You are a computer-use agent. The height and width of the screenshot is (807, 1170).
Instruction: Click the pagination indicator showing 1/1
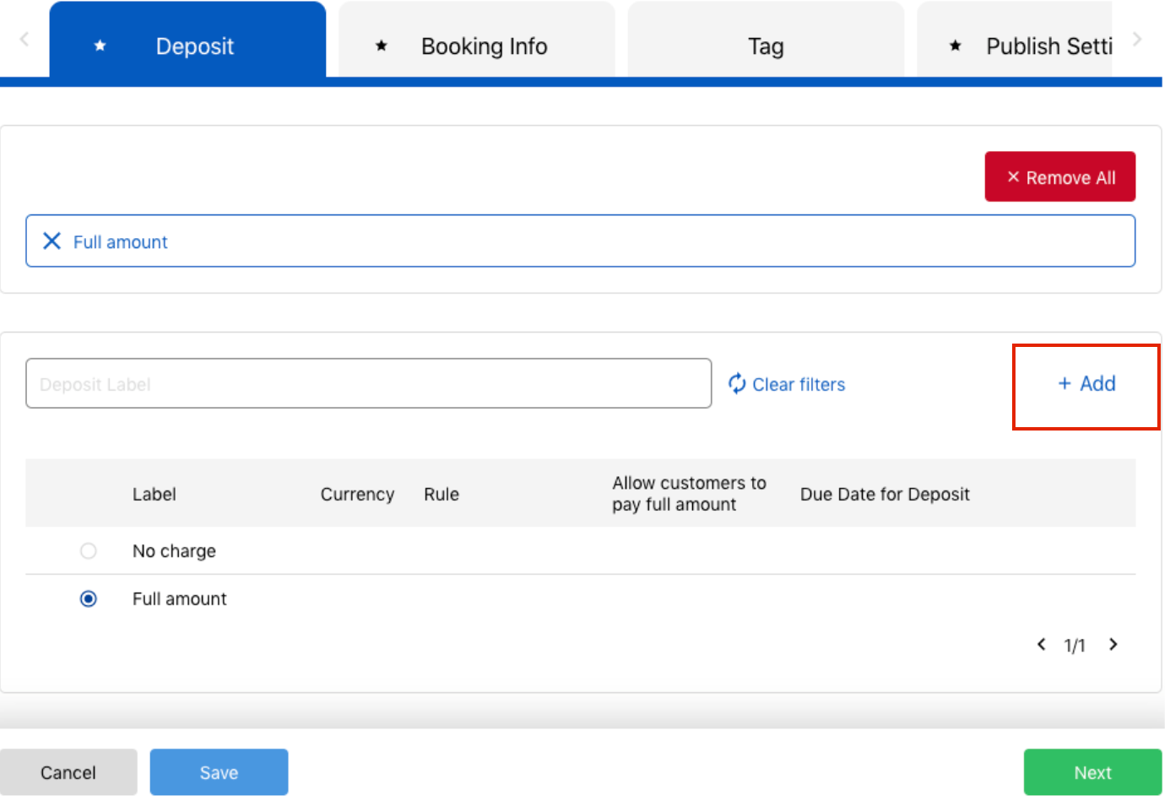click(1074, 644)
